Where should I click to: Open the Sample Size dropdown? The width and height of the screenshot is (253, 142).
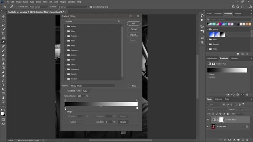pos(39,7)
